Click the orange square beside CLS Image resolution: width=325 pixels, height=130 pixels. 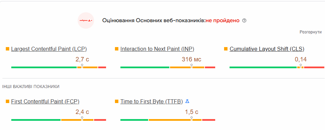point(226,49)
